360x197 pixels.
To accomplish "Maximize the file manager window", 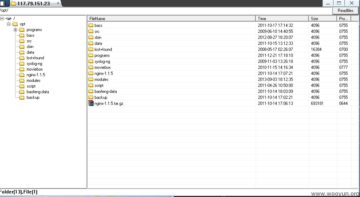I will (339, 3).
